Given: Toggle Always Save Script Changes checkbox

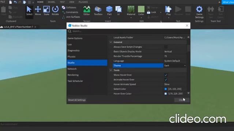Looking at the screenshot, I should [x=166, y=47].
